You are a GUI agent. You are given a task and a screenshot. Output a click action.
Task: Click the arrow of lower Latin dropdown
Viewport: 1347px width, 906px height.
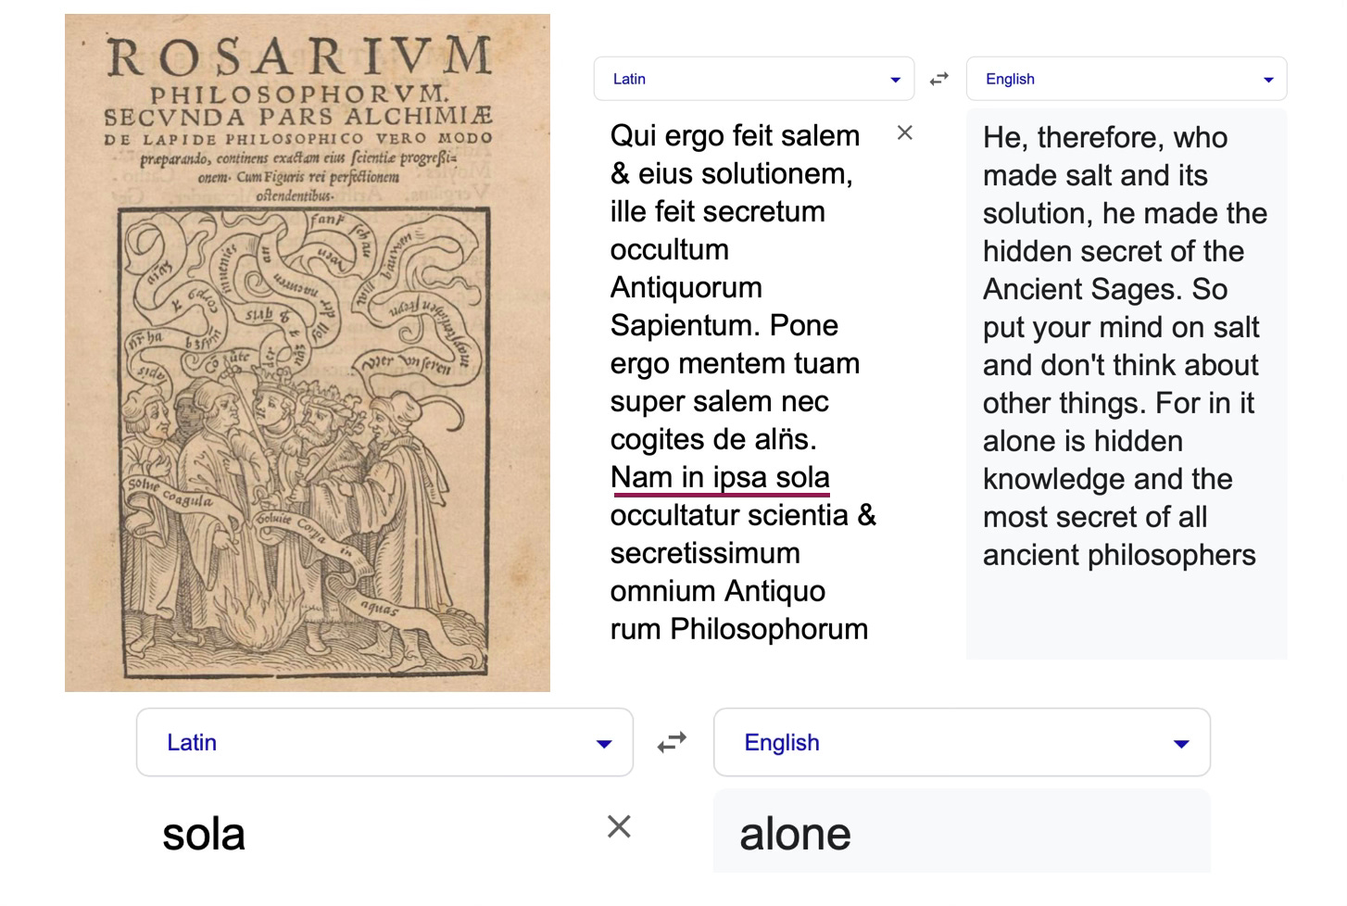pyautogui.click(x=604, y=743)
